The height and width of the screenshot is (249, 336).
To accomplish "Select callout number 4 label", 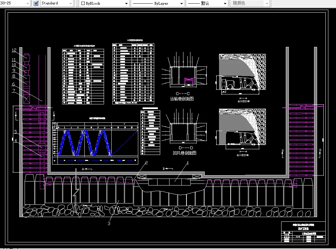I will (15, 141).
